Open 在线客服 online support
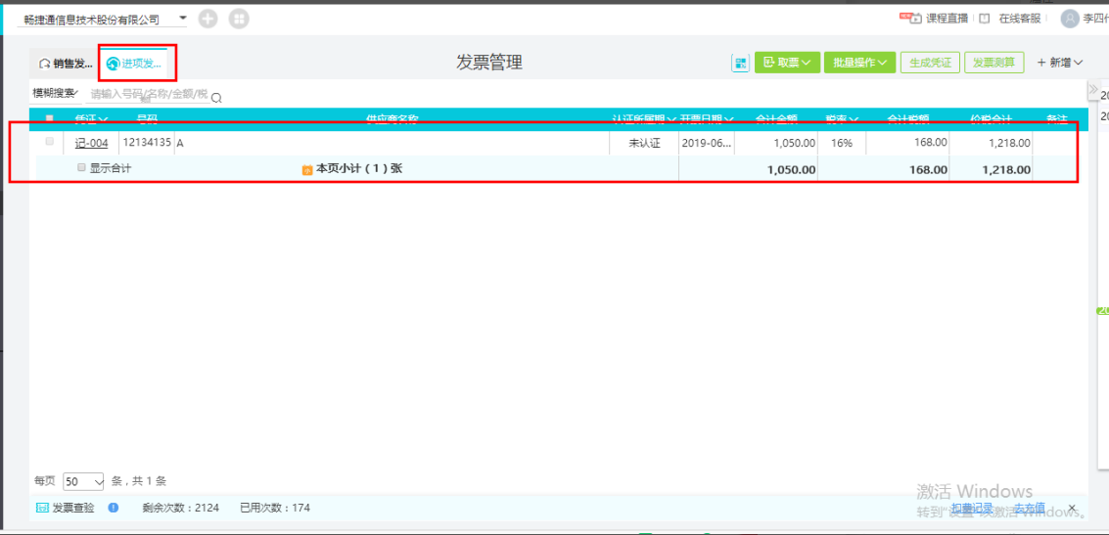 pyautogui.click(x=1019, y=19)
